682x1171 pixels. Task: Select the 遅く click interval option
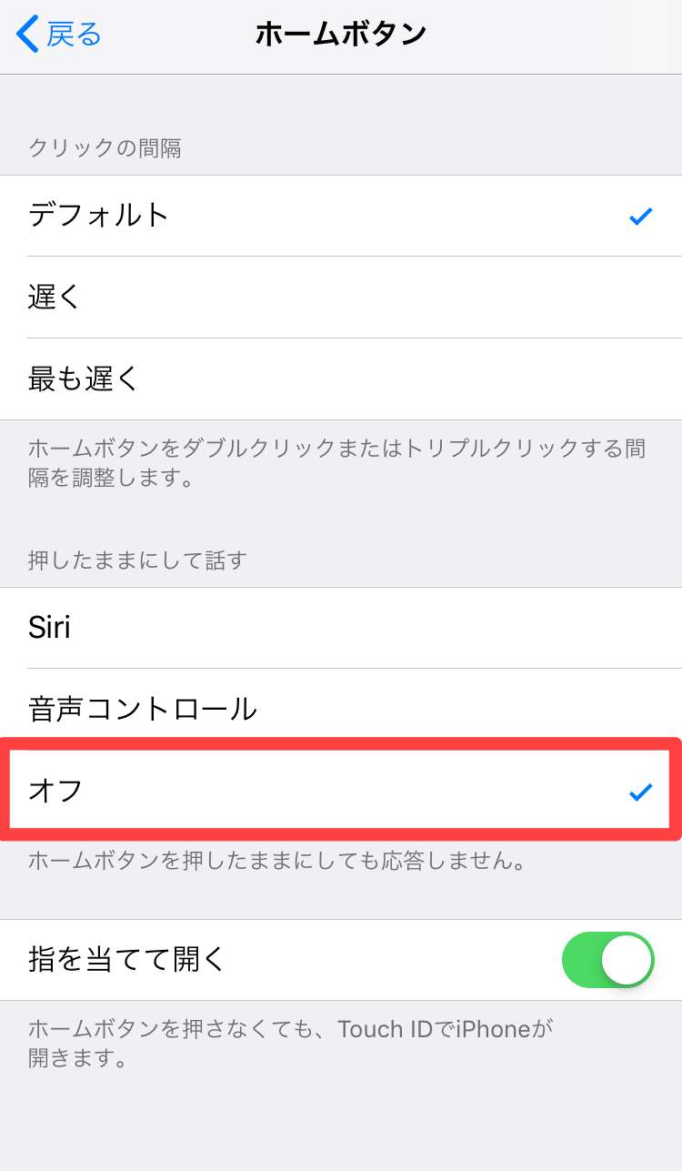pyautogui.click(x=55, y=297)
